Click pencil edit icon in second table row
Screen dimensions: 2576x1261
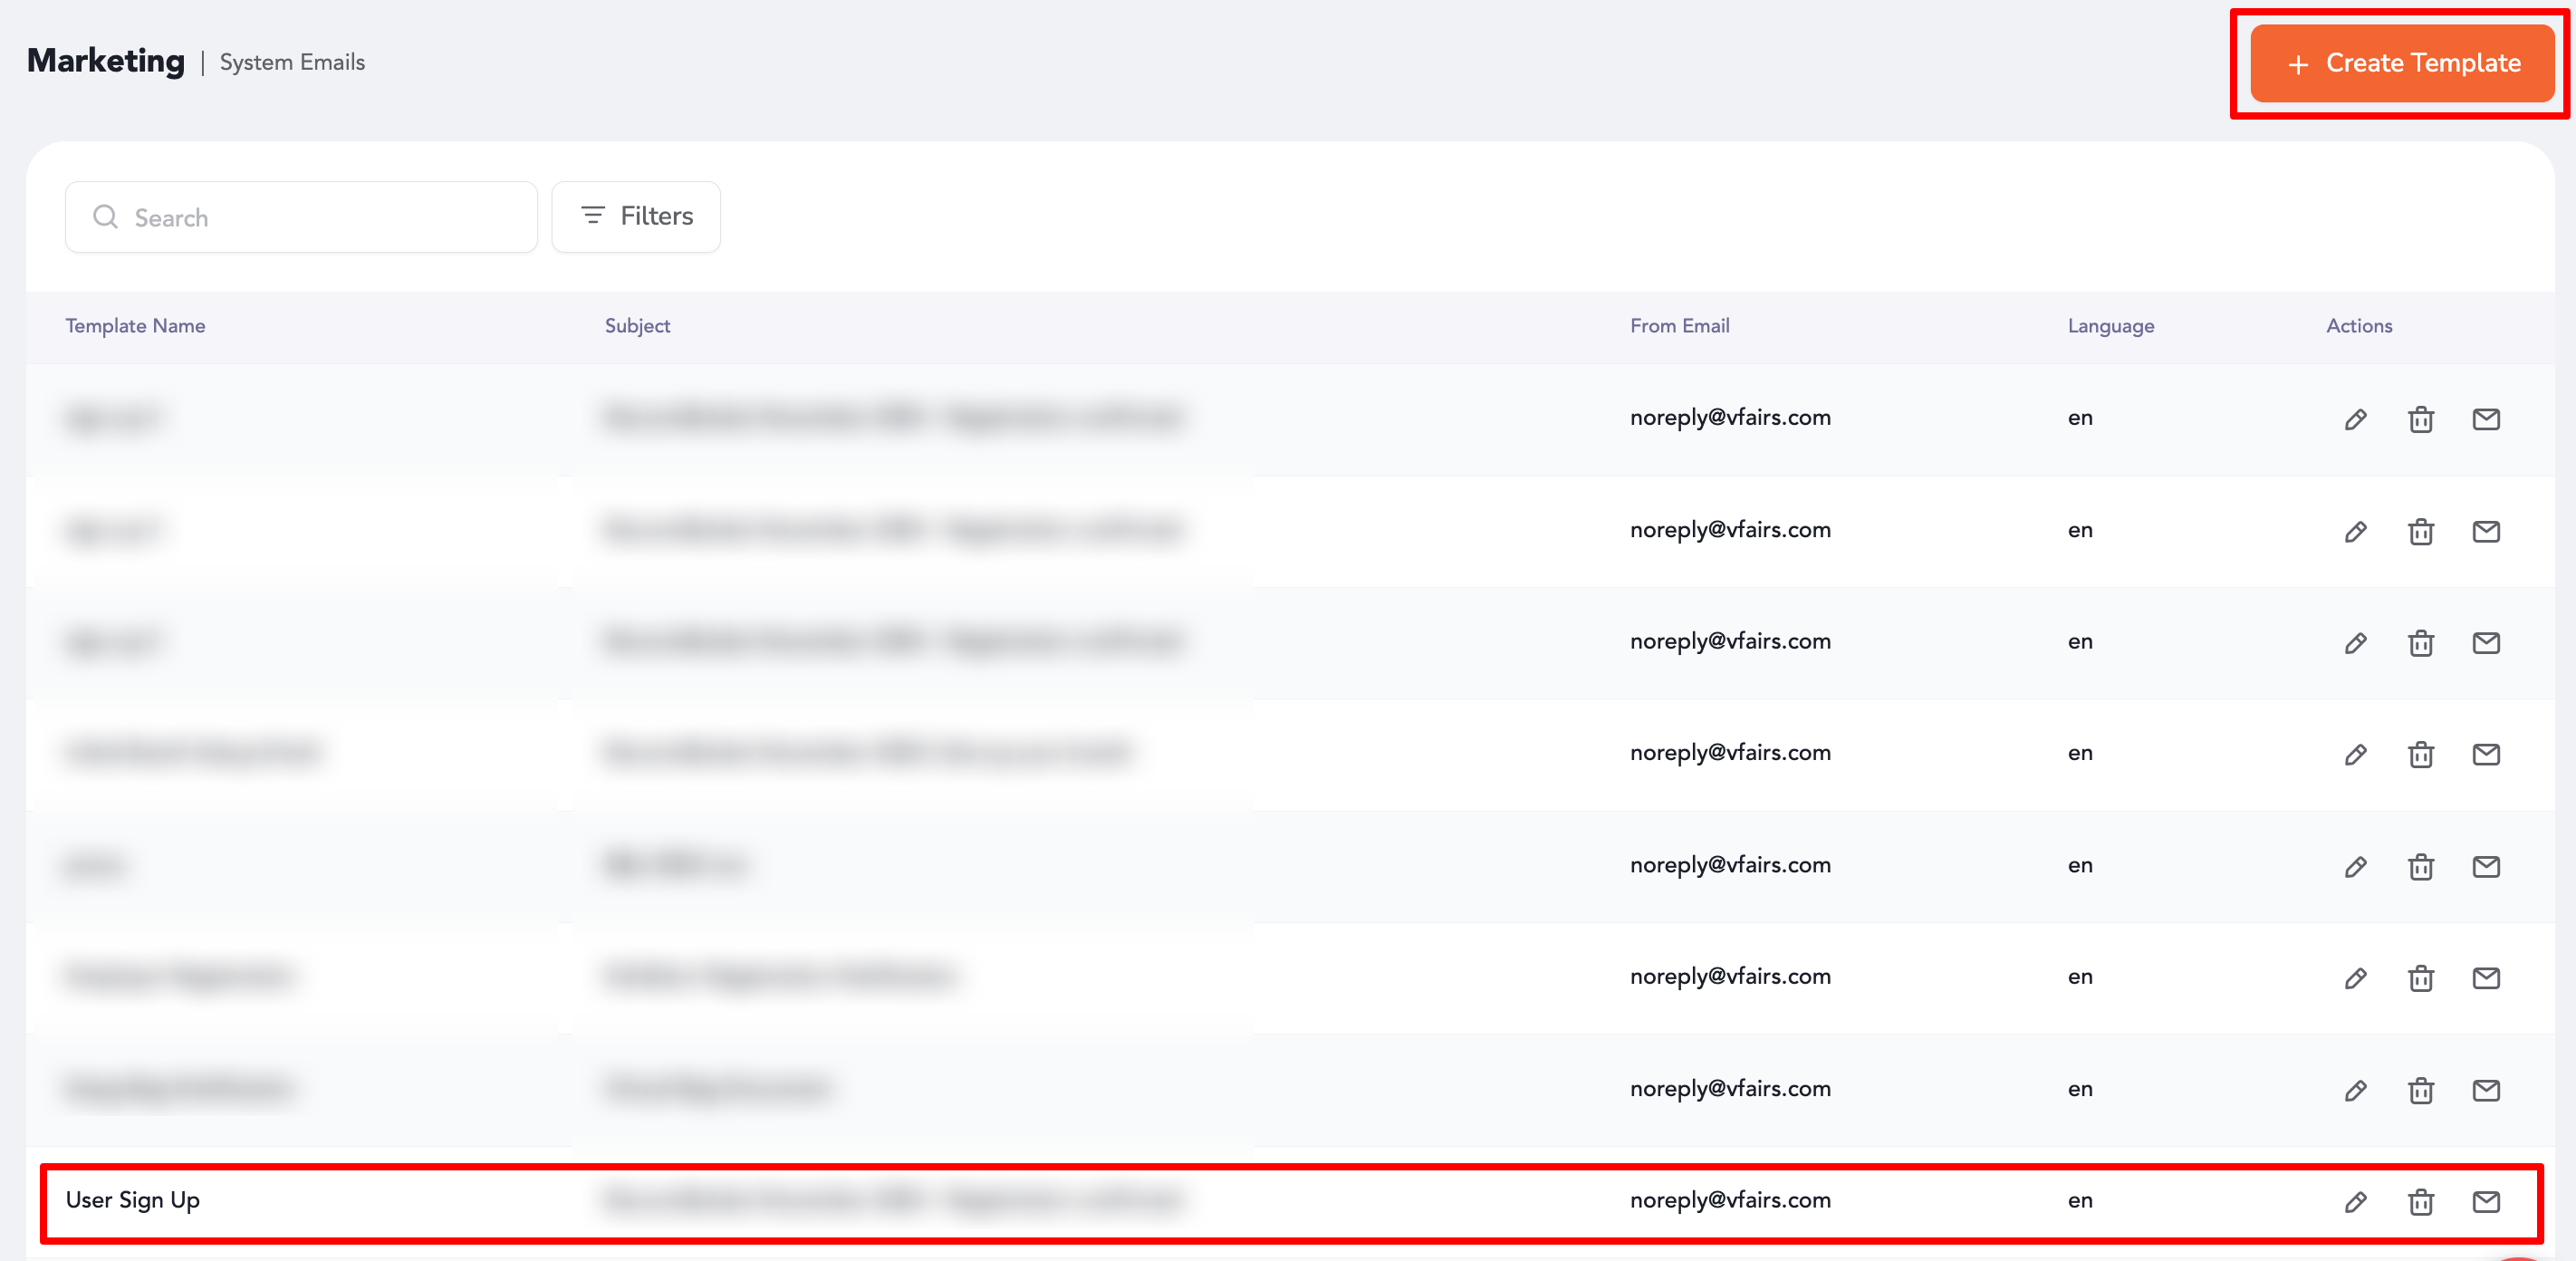click(2355, 531)
